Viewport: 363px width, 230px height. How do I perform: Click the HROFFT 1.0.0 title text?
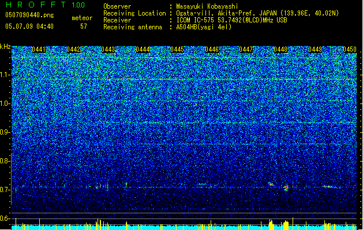(45, 5)
